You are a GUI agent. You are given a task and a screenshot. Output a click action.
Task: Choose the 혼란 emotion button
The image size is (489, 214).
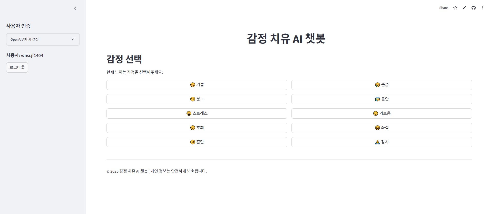pos(197,142)
